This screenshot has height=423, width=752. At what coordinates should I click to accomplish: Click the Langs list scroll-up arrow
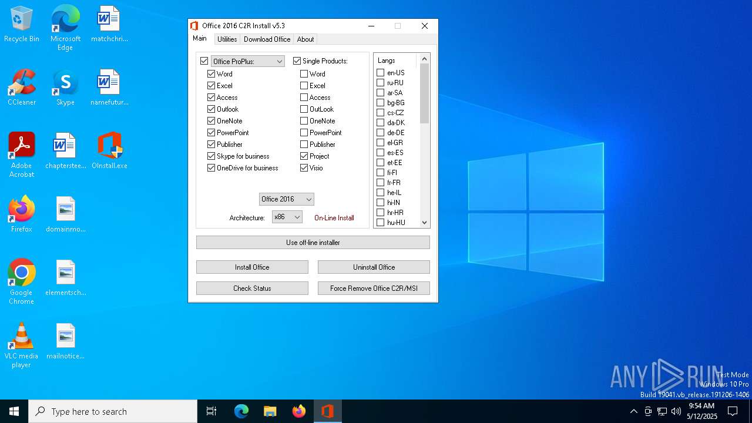click(425, 59)
